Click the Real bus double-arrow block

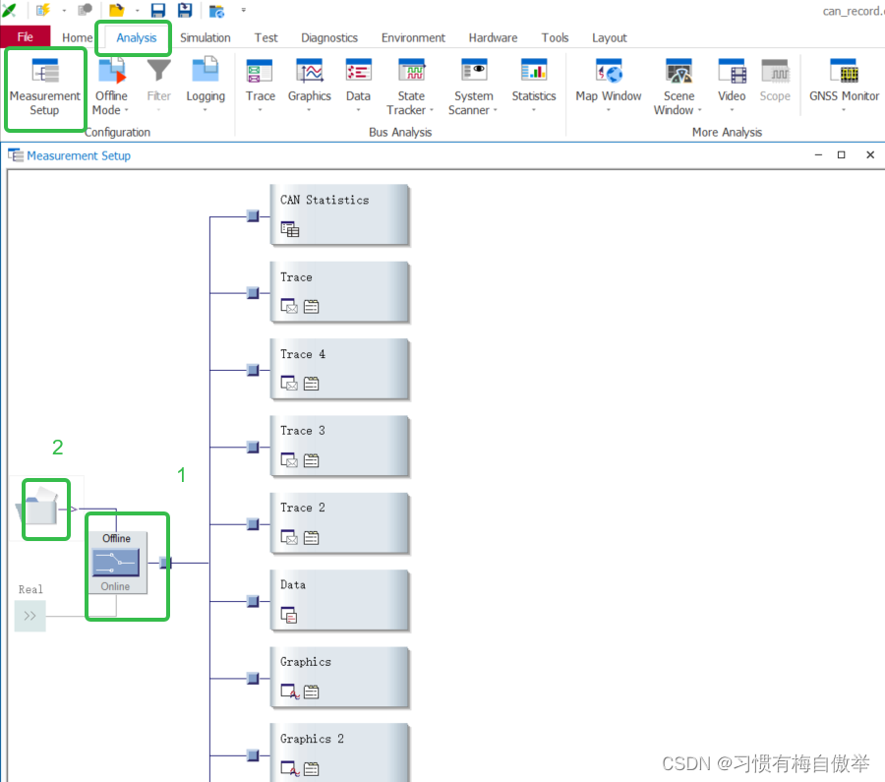click(29, 616)
